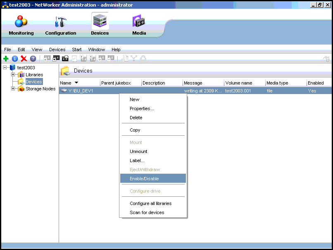Click the Parent jukebox column header
The height and width of the screenshot is (250, 333).
[x=120, y=83]
